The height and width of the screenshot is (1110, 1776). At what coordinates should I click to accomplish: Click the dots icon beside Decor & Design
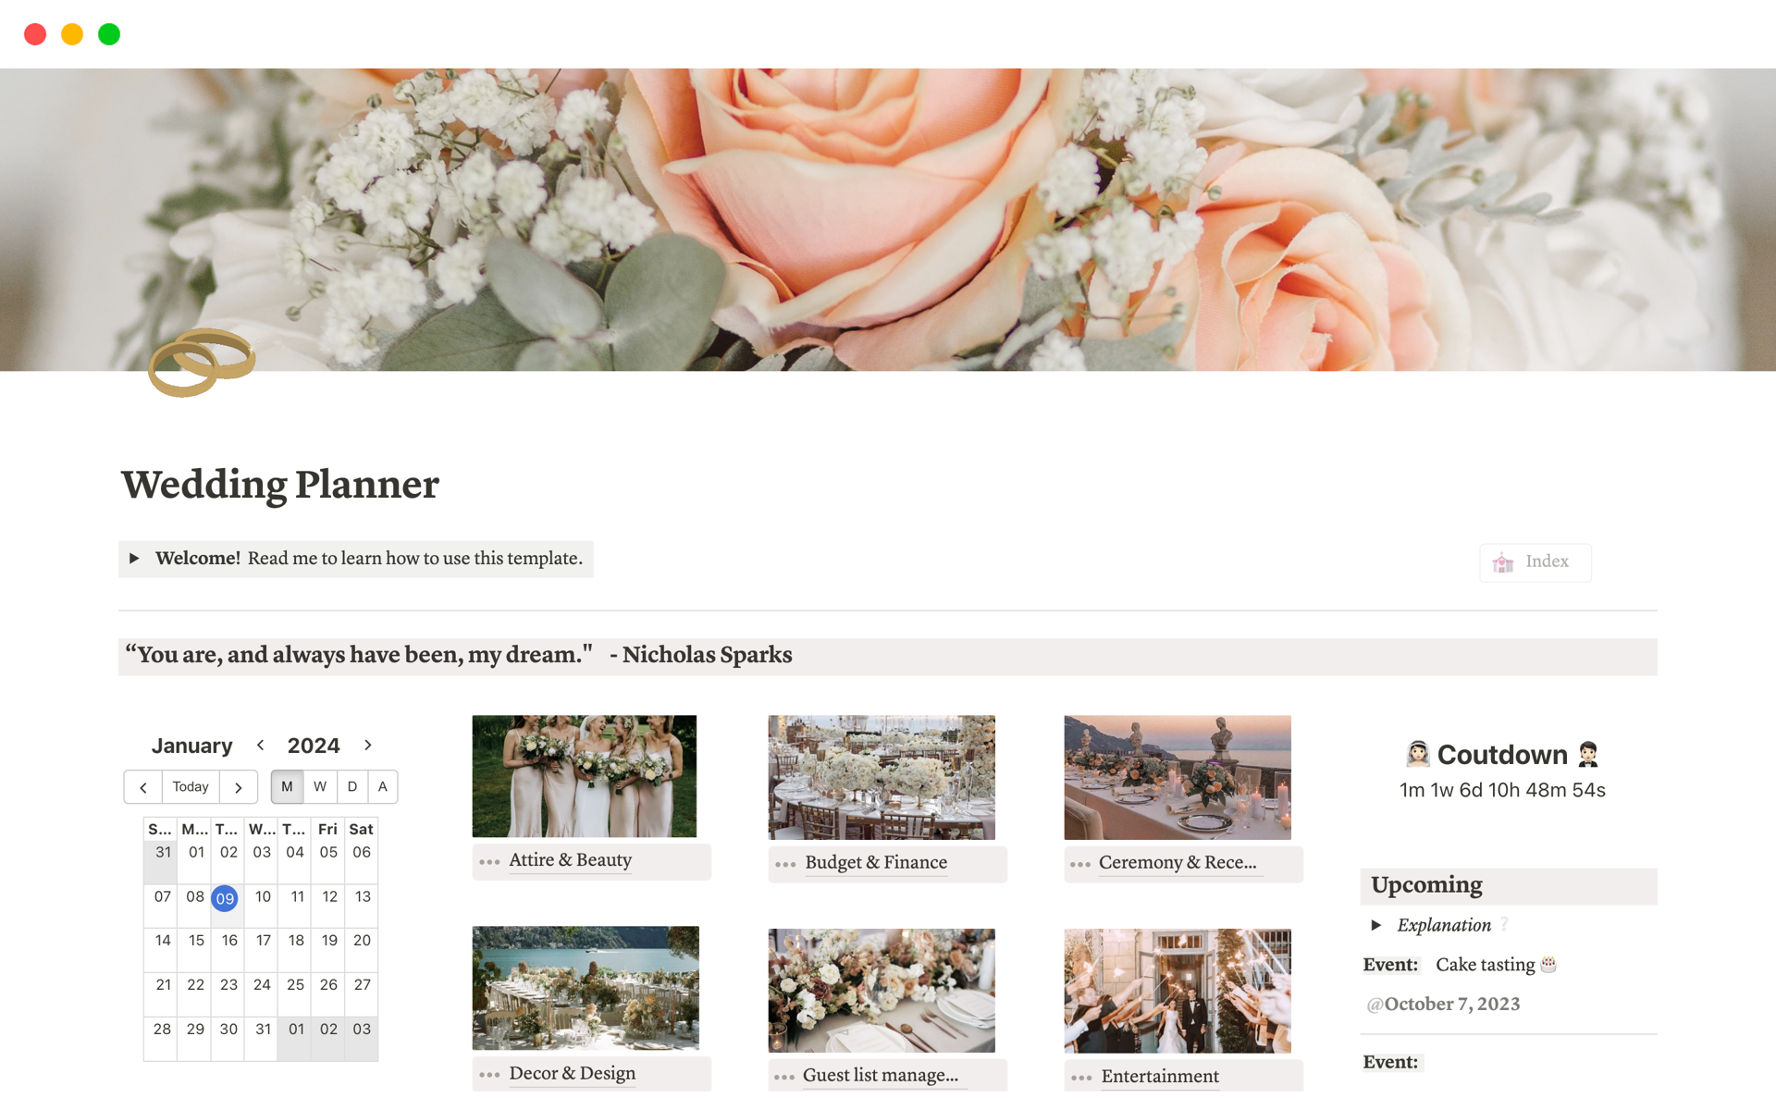coord(489,1075)
